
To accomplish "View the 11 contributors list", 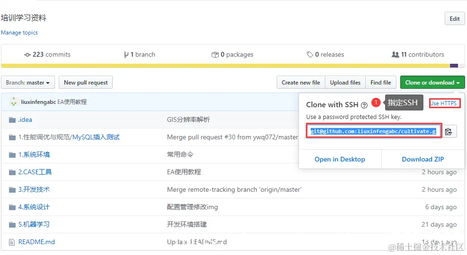I will pos(418,55).
